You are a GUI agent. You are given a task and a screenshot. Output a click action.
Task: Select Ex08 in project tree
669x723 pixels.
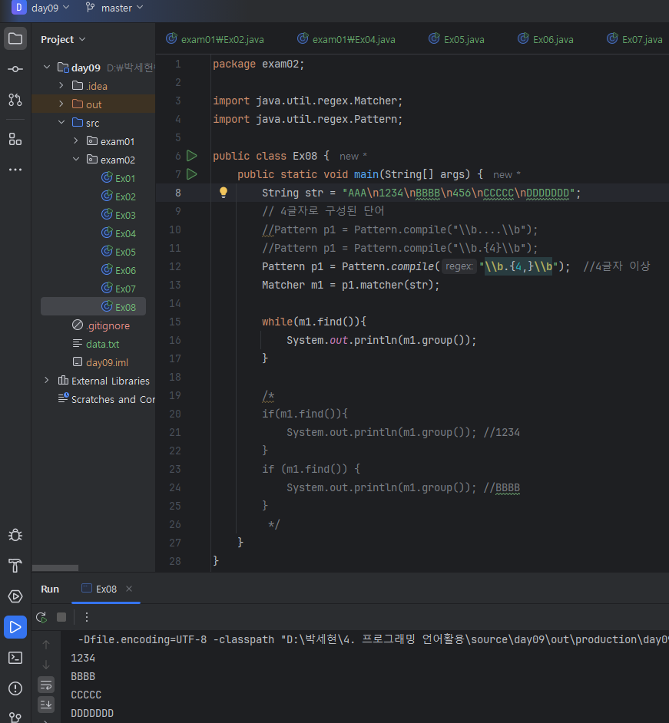93,307
